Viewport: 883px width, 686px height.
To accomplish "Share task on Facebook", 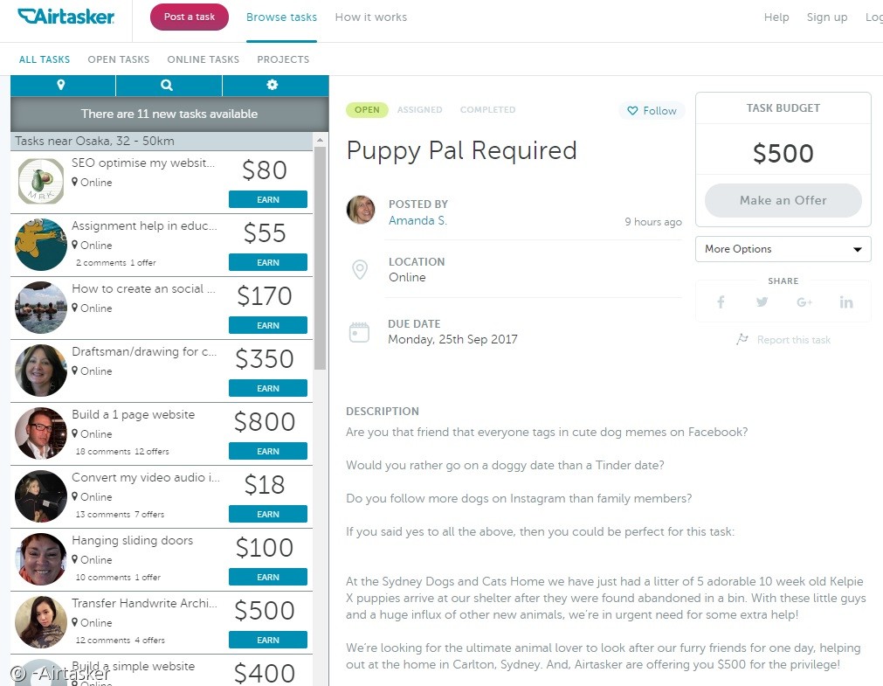I will [721, 302].
